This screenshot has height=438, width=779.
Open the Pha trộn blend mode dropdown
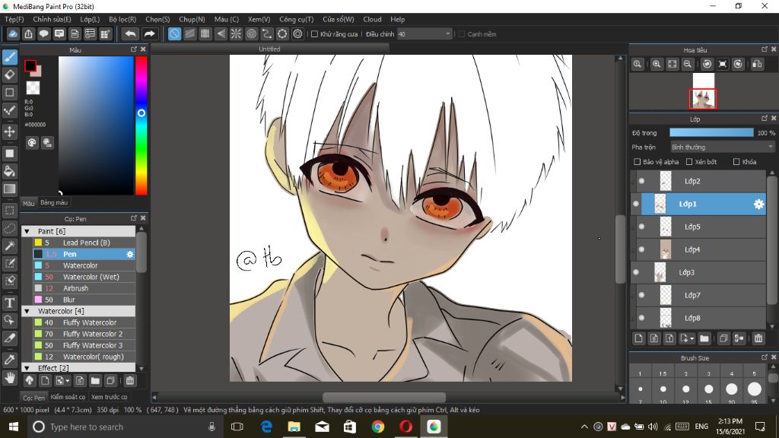pyautogui.click(x=723, y=148)
